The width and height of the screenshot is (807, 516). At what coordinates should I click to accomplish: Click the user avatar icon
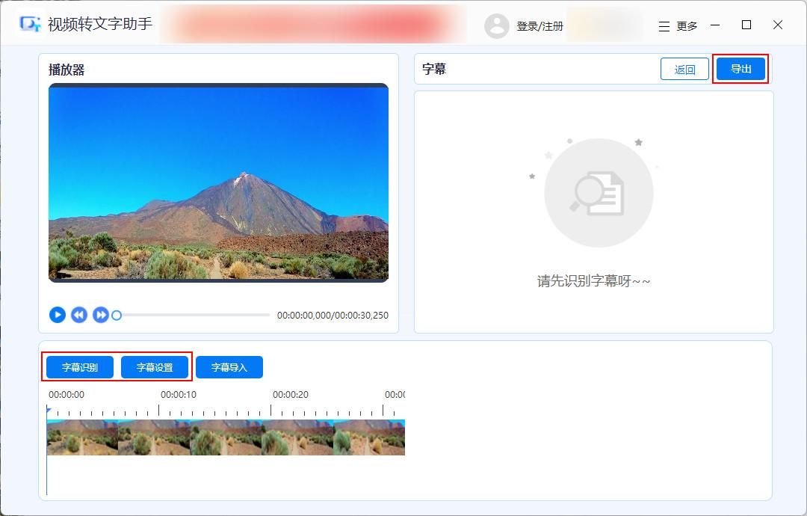(497, 25)
